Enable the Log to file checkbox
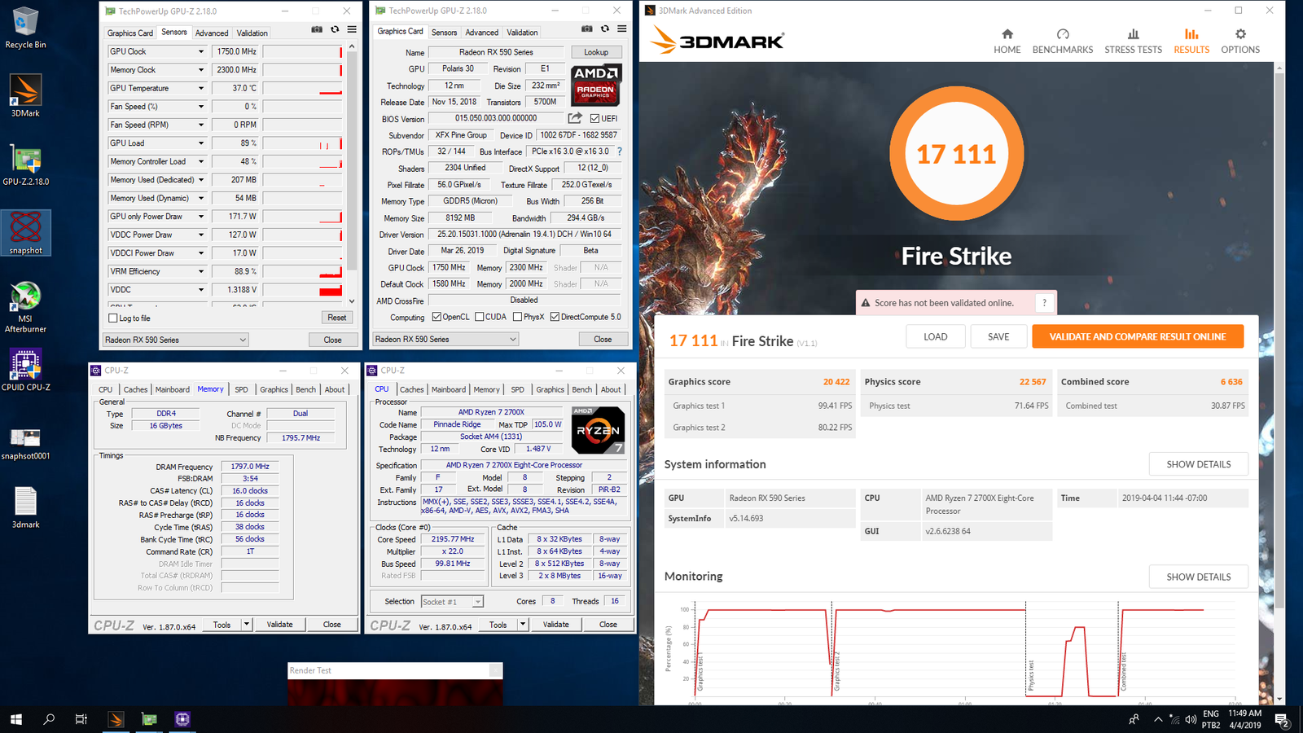This screenshot has height=733, width=1303. tap(113, 318)
